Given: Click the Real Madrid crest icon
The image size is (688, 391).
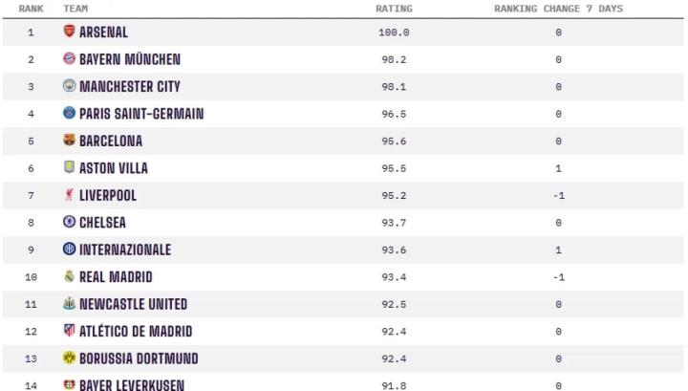Looking at the screenshot, I should point(69,277).
